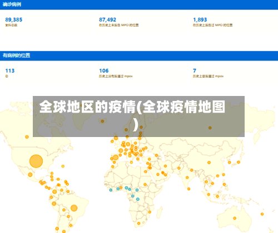Screen dimensions: 278x233
Task: Select the large orange bubble over Spain
Action: 116,158
